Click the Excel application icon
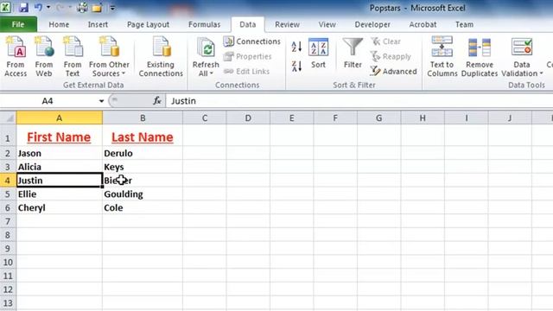 6,7
